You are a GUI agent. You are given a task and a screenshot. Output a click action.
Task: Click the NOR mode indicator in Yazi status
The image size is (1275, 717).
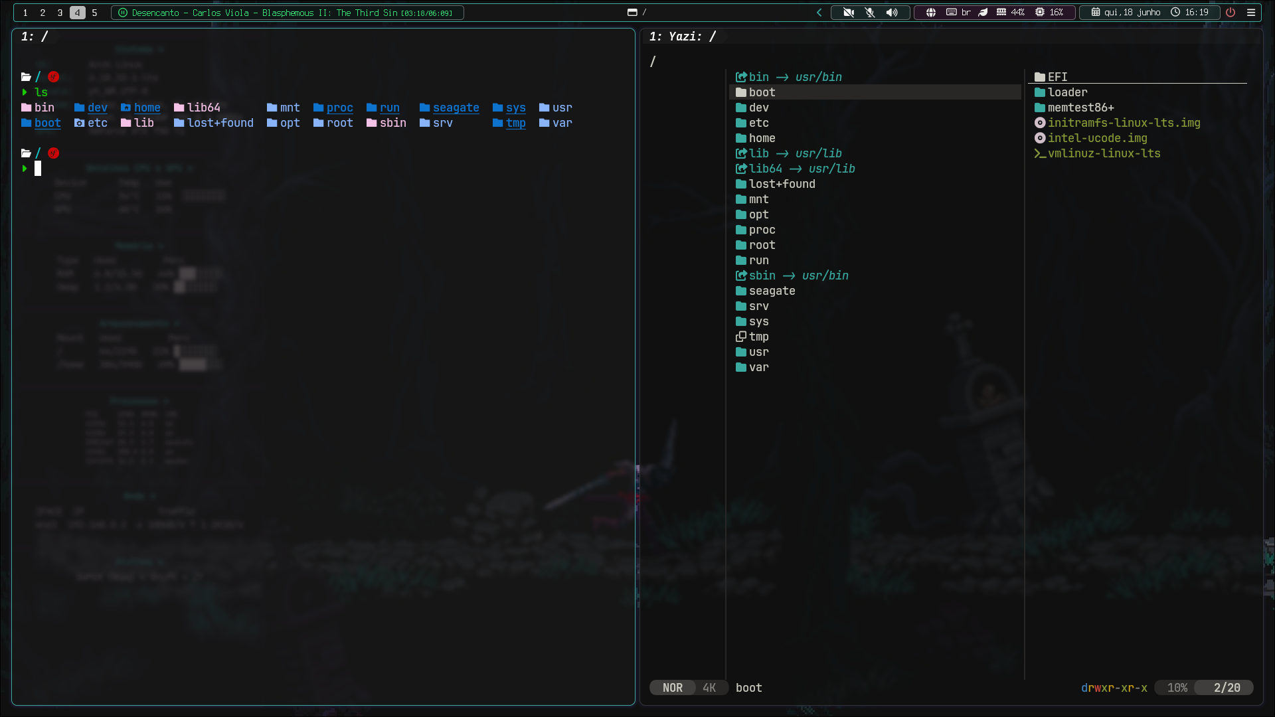pyautogui.click(x=673, y=688)
